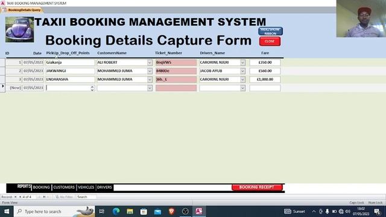Click the empty fare field in new row
The width and height of the screenshot is (386, 217).
[265, 88]
